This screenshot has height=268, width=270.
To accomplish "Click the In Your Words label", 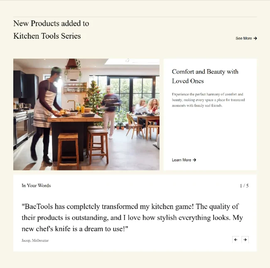I will click(x=36, y=185).
